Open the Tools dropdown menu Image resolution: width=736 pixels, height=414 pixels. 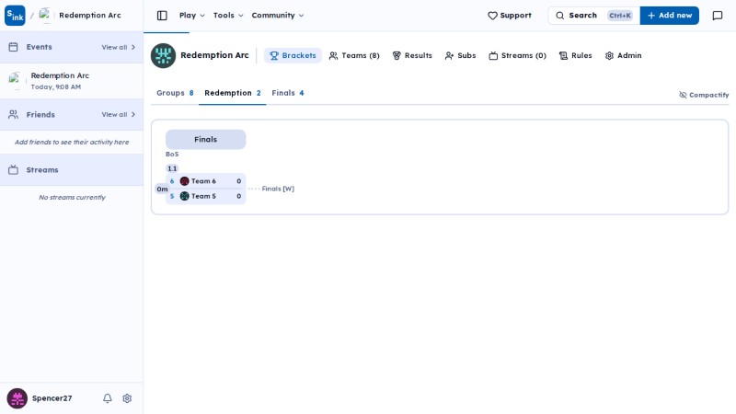click(228, 16)
